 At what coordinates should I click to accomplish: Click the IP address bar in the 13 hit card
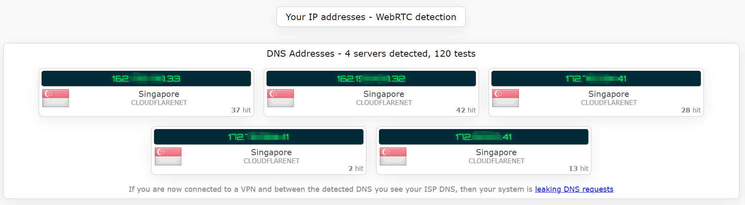pos(483,137)
